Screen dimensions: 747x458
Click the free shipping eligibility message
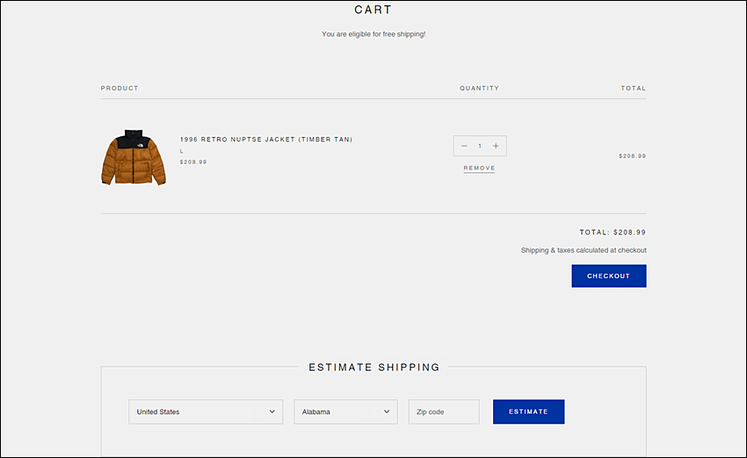pyautogui.click(x=373, y=34)
